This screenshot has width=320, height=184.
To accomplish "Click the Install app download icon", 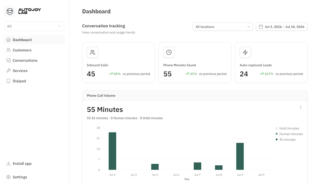I will coord(9,164).
